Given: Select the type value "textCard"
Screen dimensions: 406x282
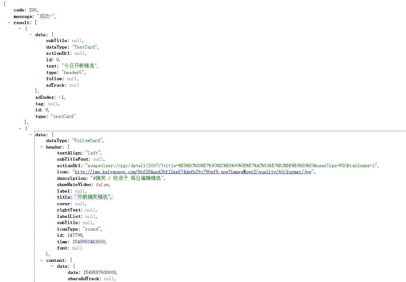Looking at the screenshot, I should click(63, 116).
